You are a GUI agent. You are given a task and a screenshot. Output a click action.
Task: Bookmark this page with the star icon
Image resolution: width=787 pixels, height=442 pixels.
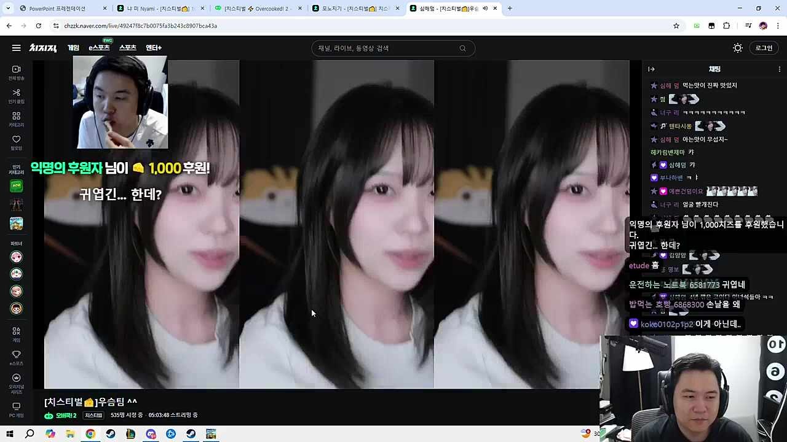point(676,26)
